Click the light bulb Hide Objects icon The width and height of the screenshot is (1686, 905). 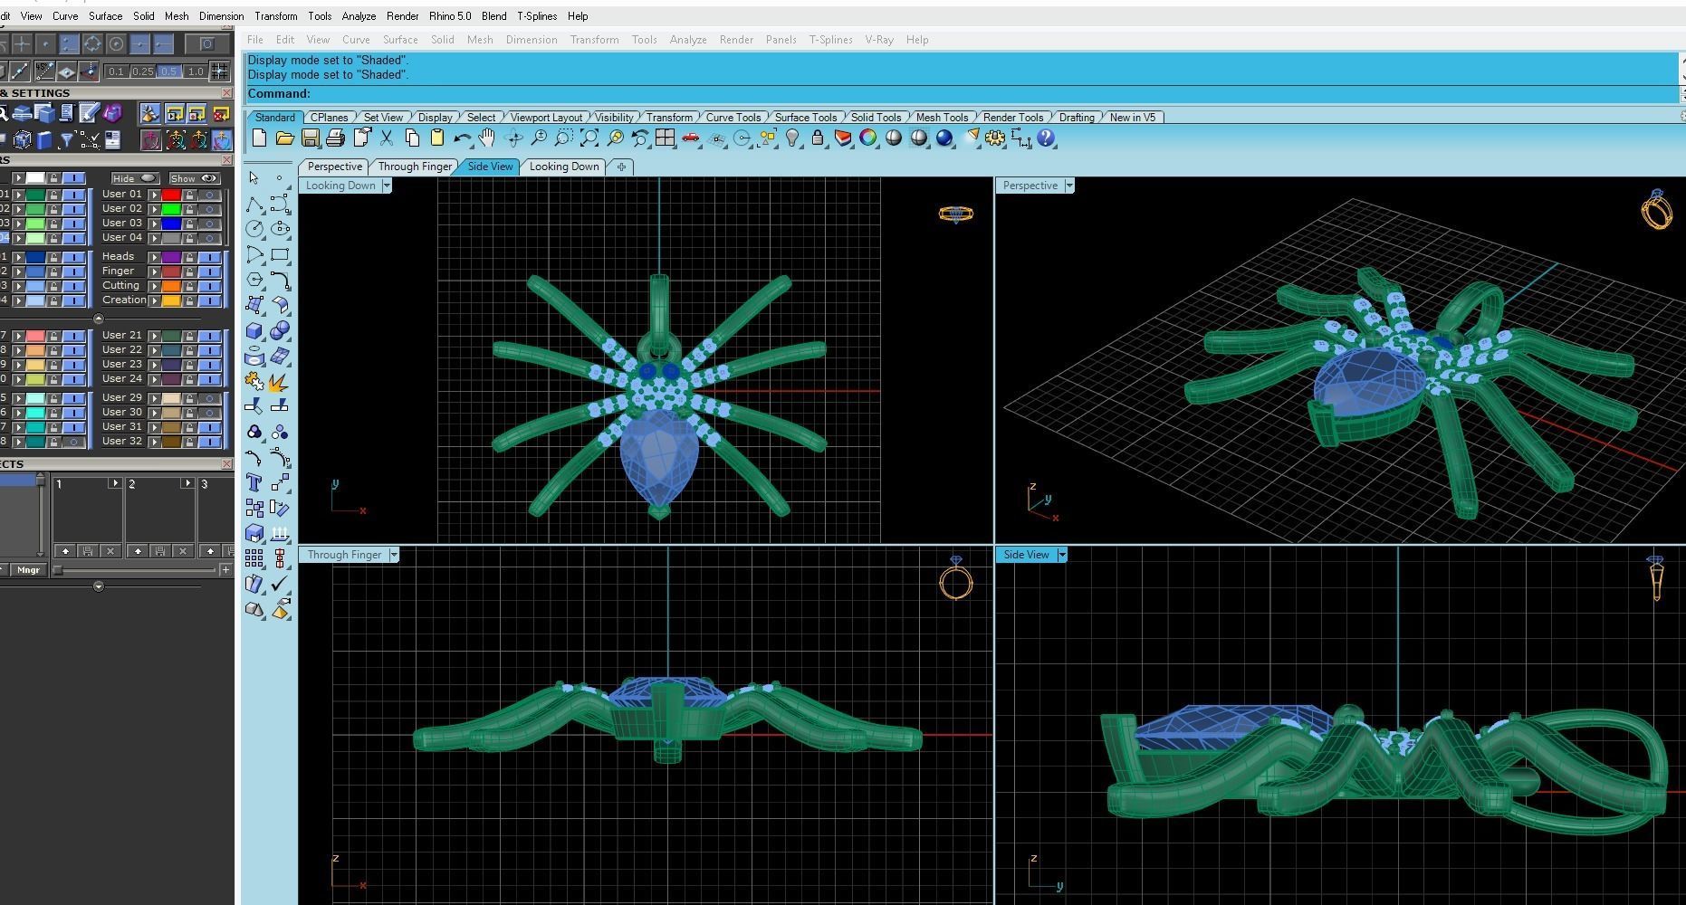click(x=792, y=138)
